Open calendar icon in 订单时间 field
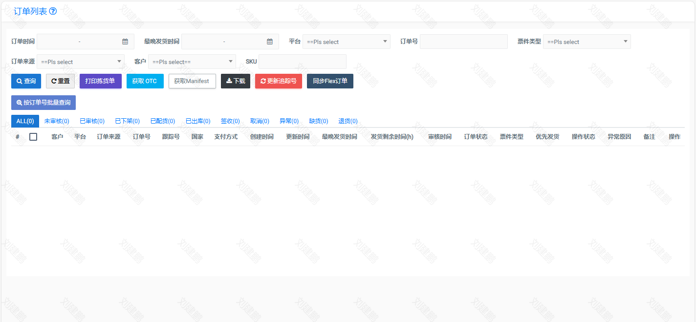 point(125,42)
